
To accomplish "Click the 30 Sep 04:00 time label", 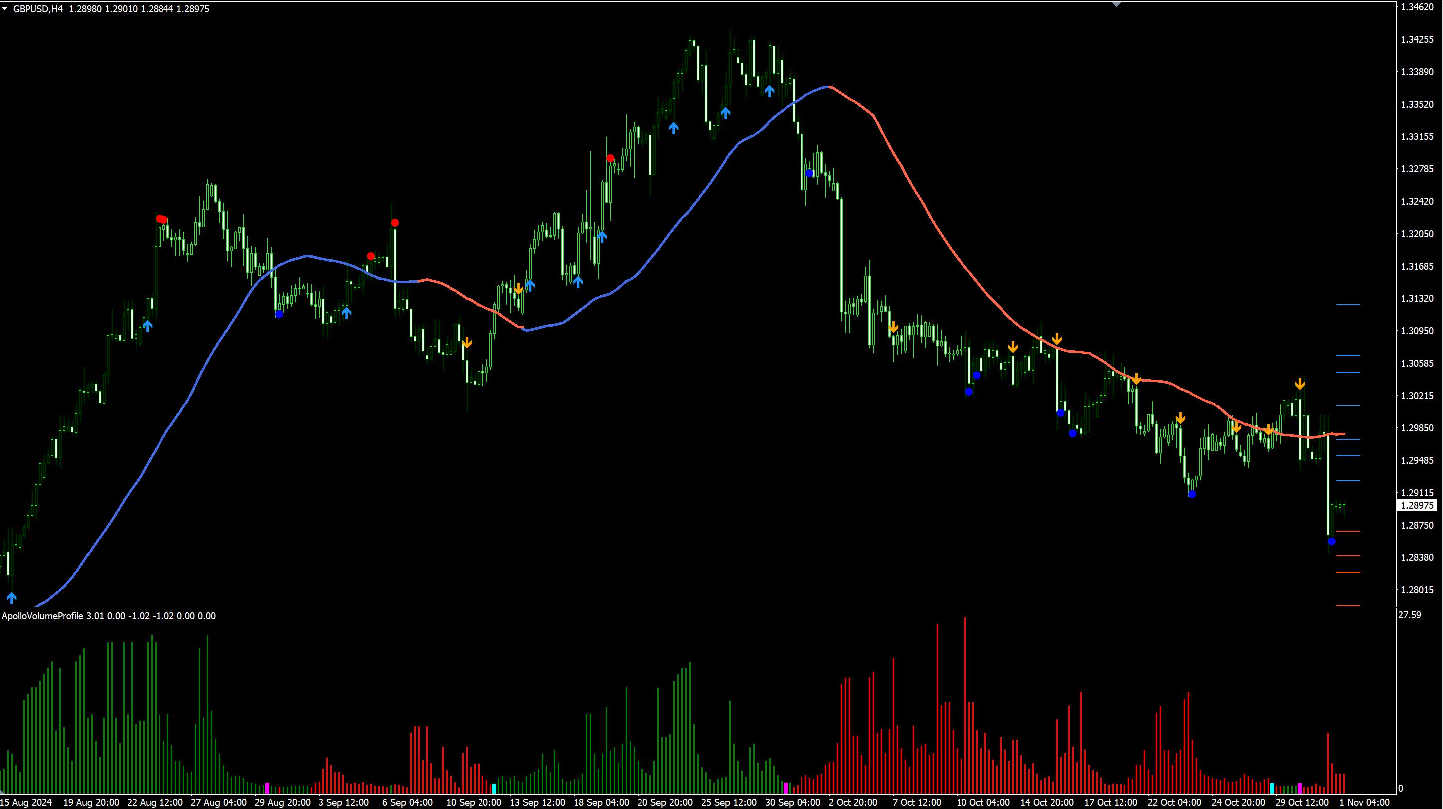I will (x=793, y=803).
